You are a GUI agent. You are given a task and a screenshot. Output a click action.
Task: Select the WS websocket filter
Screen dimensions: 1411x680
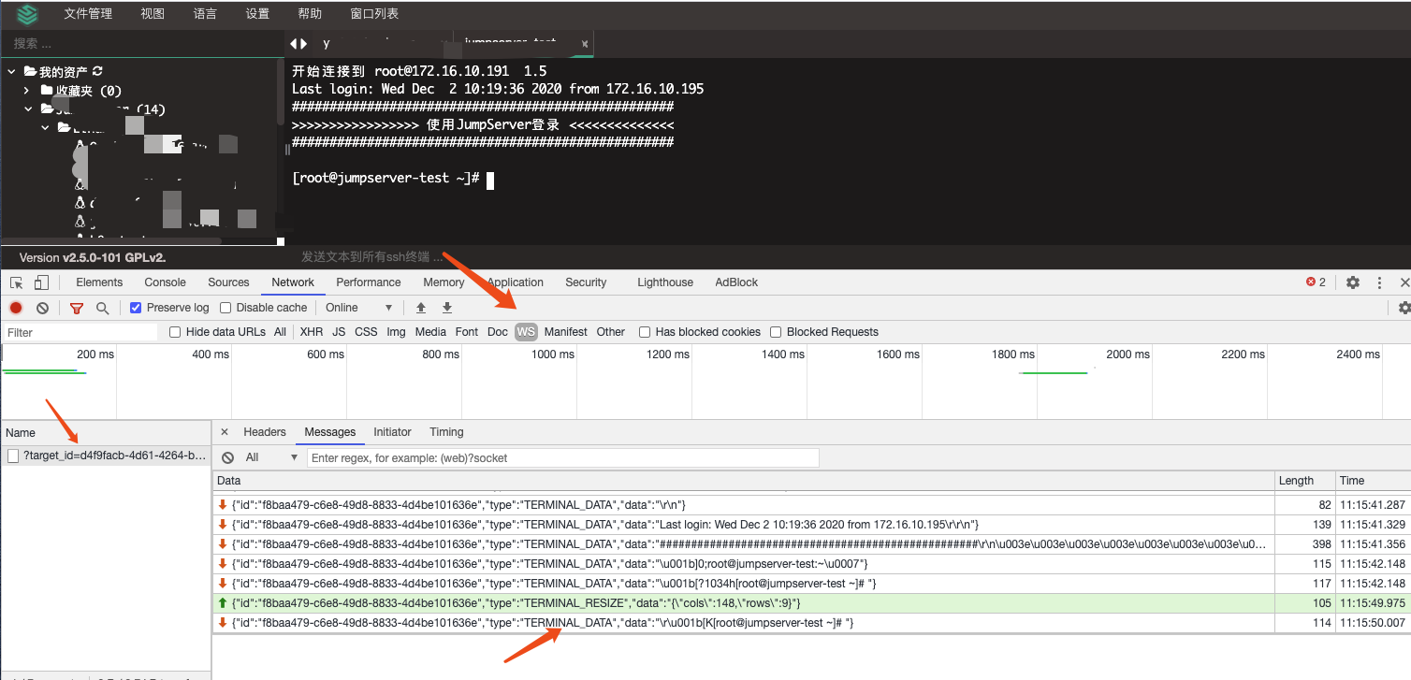pyautogui.click(x=526, y=331)
